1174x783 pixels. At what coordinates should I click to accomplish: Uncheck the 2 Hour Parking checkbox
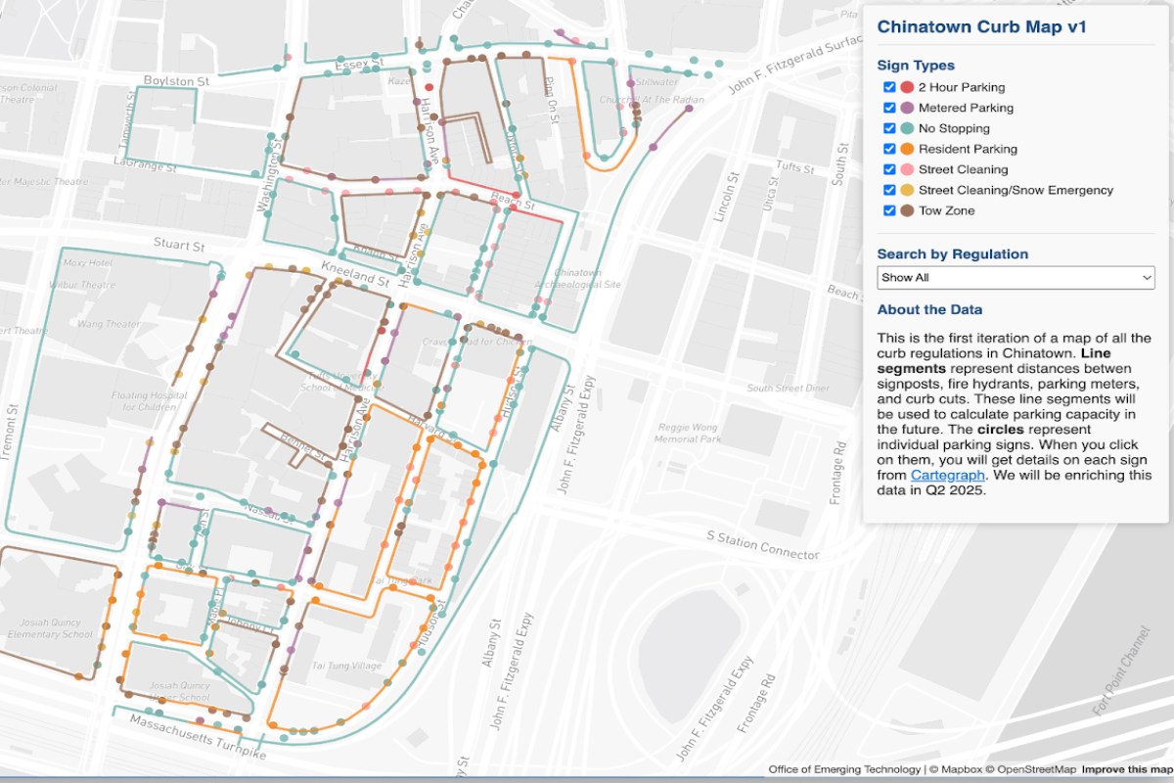coord(889,87)
